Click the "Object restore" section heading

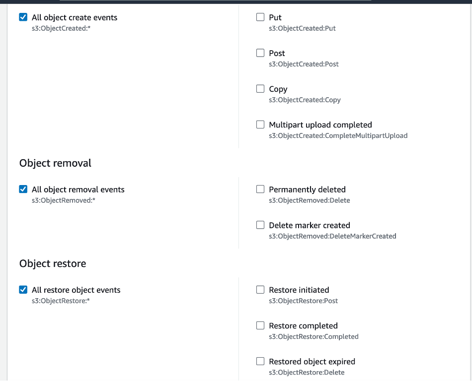52,263
